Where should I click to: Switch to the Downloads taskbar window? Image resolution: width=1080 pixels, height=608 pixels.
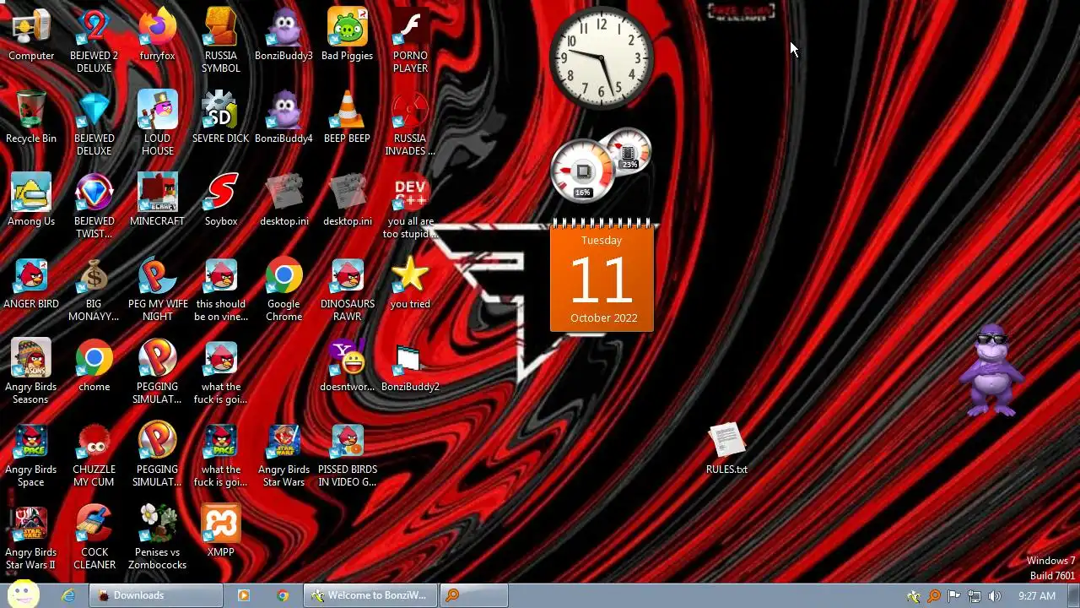pyautogui.click(x=157, y=595)
